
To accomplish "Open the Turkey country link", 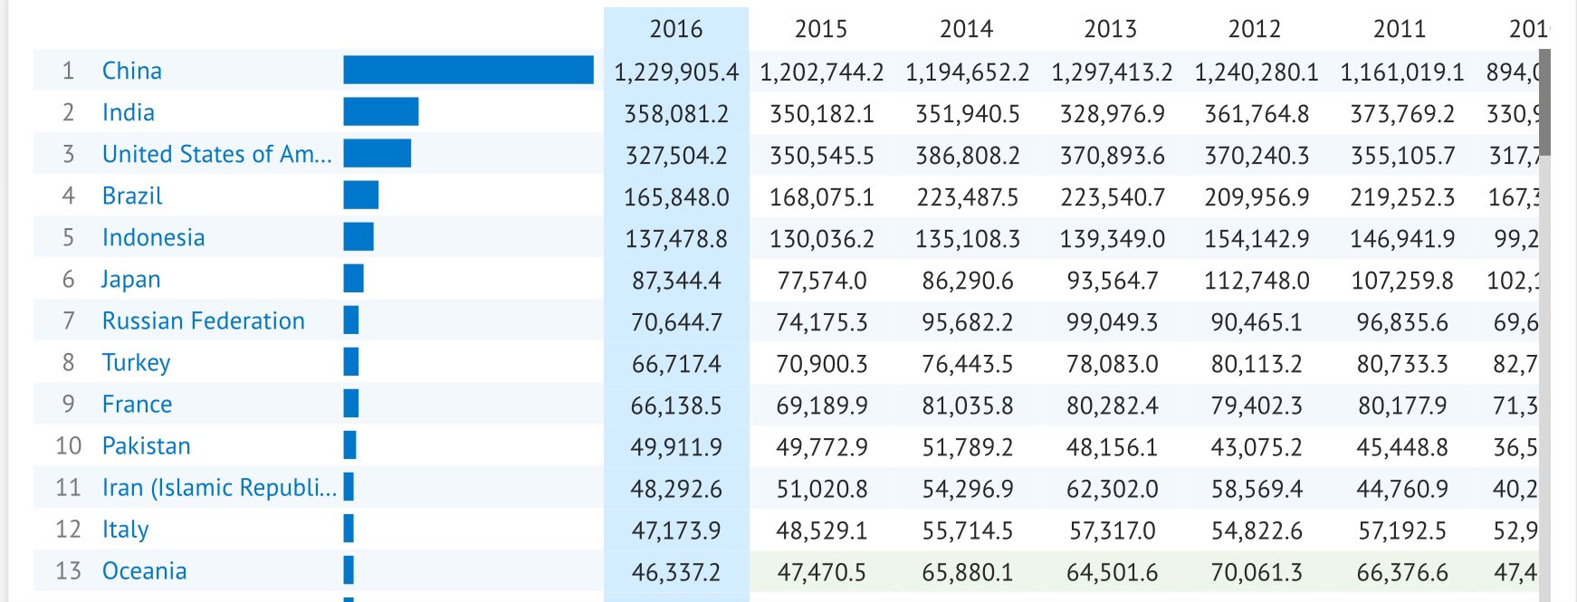I will 137,362.
